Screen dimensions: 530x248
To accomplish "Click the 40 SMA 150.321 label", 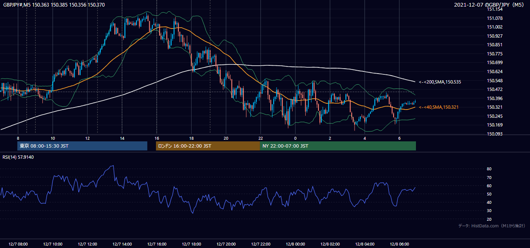I will tap(439, 107).
